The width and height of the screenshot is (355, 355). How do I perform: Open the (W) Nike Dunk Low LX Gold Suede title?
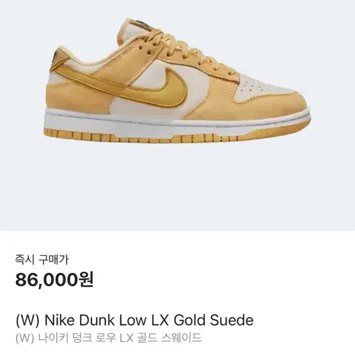tap(134, 320)
